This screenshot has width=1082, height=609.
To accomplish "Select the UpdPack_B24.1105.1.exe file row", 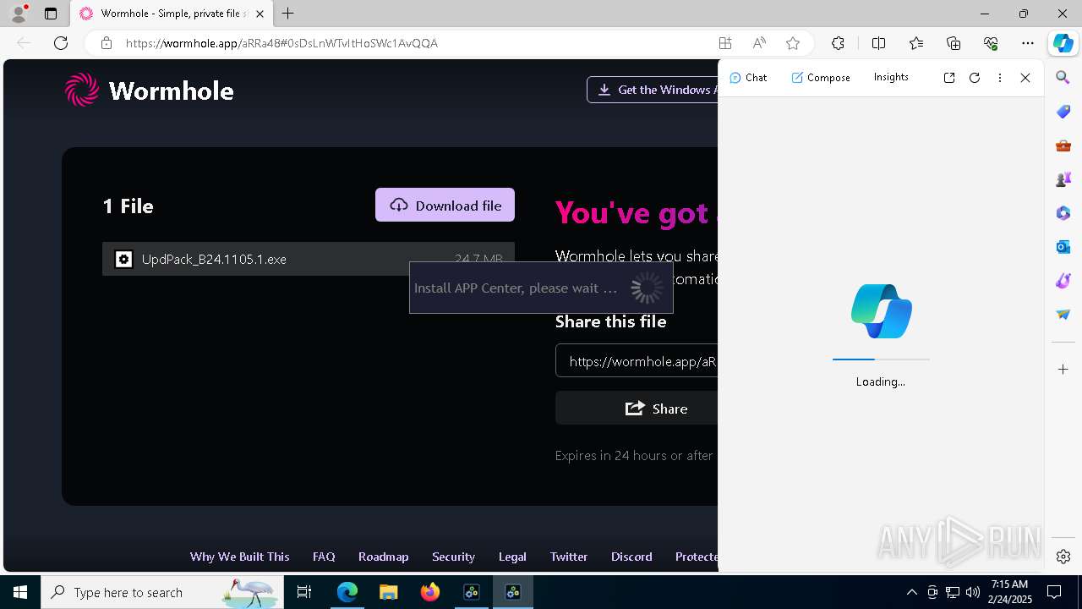I will tap(309, 259).
